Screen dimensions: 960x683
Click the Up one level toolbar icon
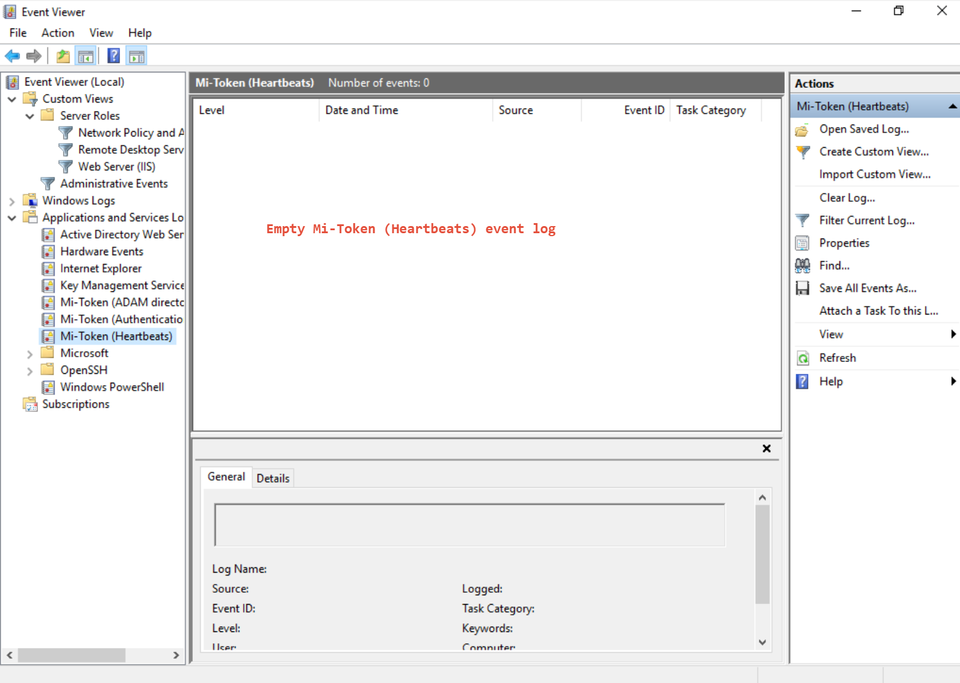coord(63,56)
